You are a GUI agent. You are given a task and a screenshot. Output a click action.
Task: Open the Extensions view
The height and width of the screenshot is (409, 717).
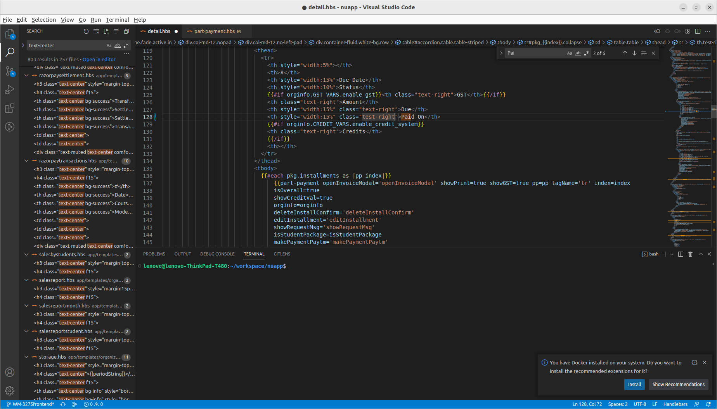pos(10,108)
